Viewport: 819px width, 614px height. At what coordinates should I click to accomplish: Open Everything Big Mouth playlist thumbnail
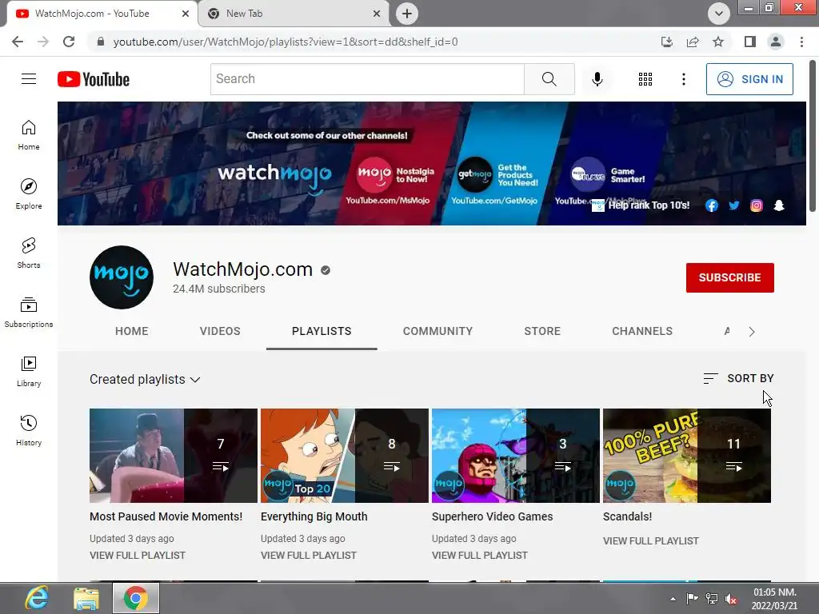click(x=344, y=455)
